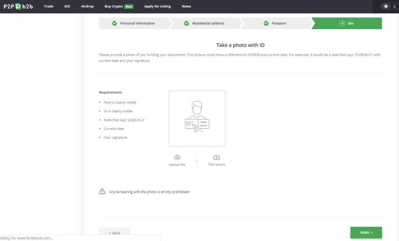Go to the Airdrop section

pos(87,6)
